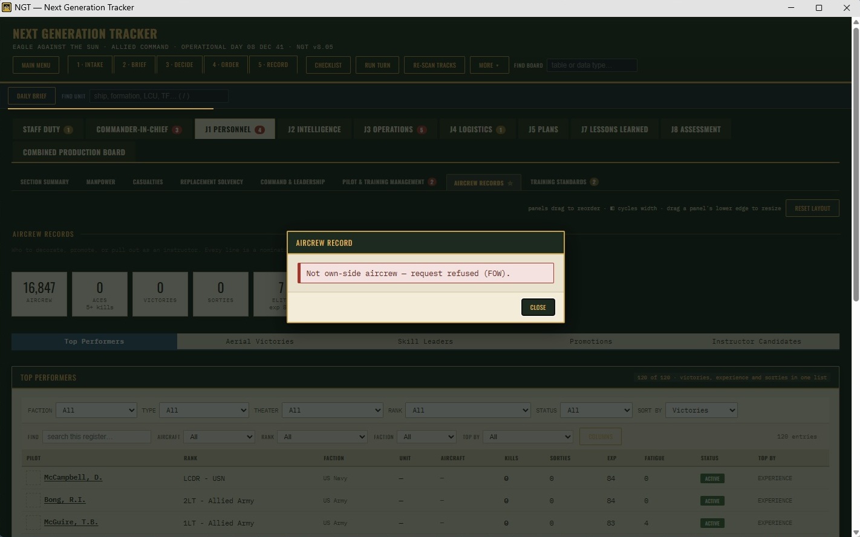
Task: Switch to Pilot & Training Management
Action: tap(389, 182)
